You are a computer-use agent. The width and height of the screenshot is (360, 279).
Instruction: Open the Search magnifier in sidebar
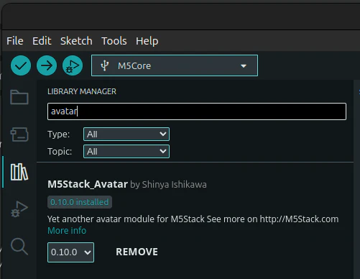pos(19,247)
